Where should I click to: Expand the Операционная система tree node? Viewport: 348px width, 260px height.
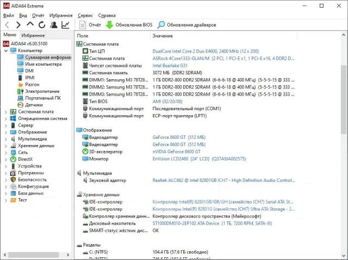point(6,119)
